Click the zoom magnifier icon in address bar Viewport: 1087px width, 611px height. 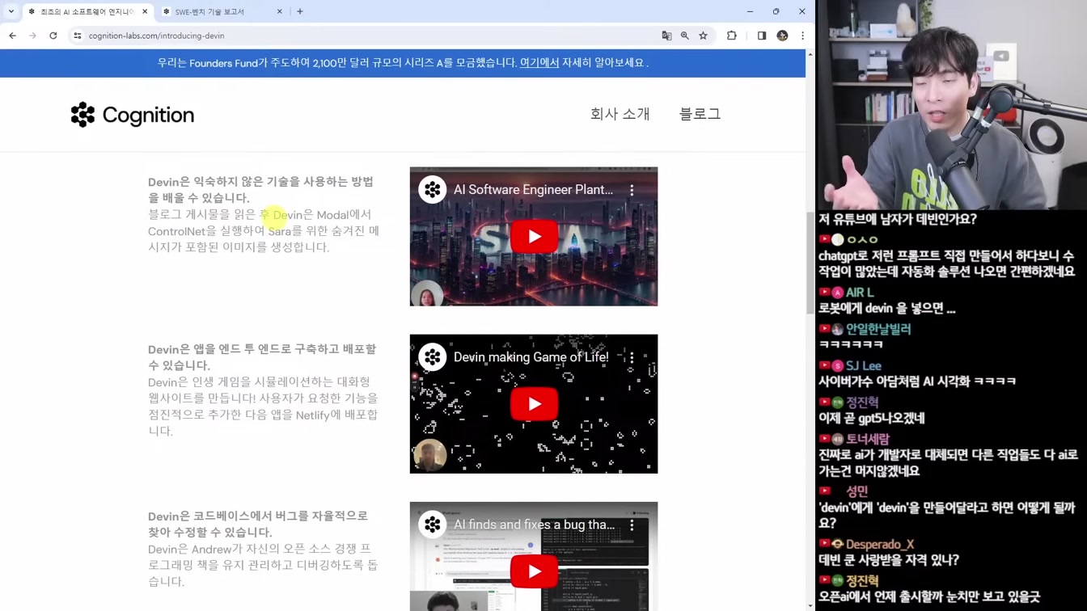pos(685,36)
